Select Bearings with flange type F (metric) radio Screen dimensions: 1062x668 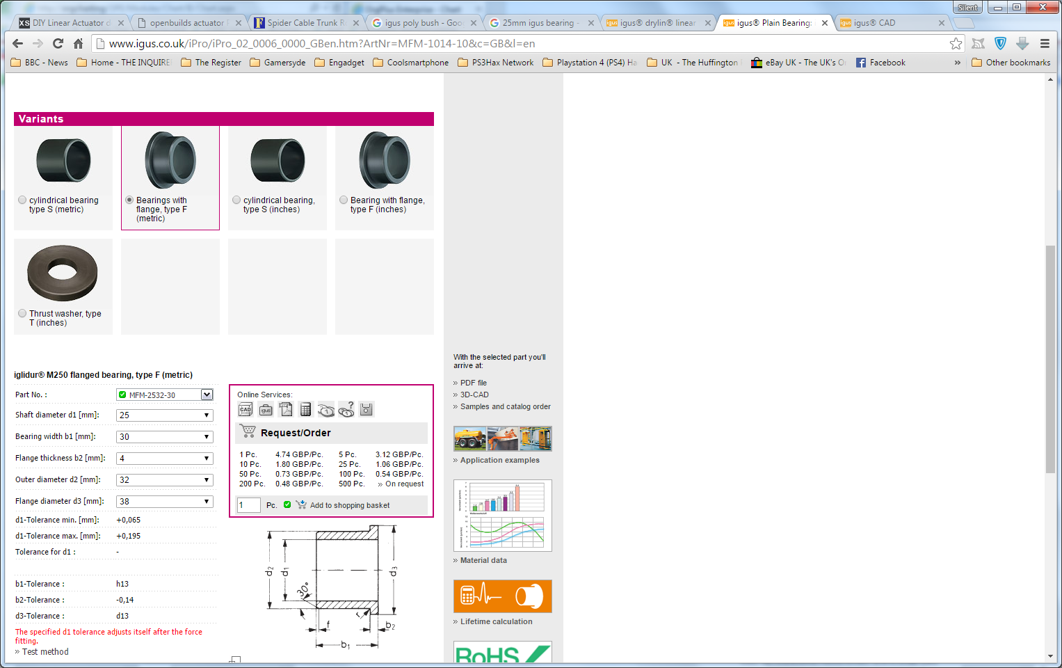coord(129,200)
